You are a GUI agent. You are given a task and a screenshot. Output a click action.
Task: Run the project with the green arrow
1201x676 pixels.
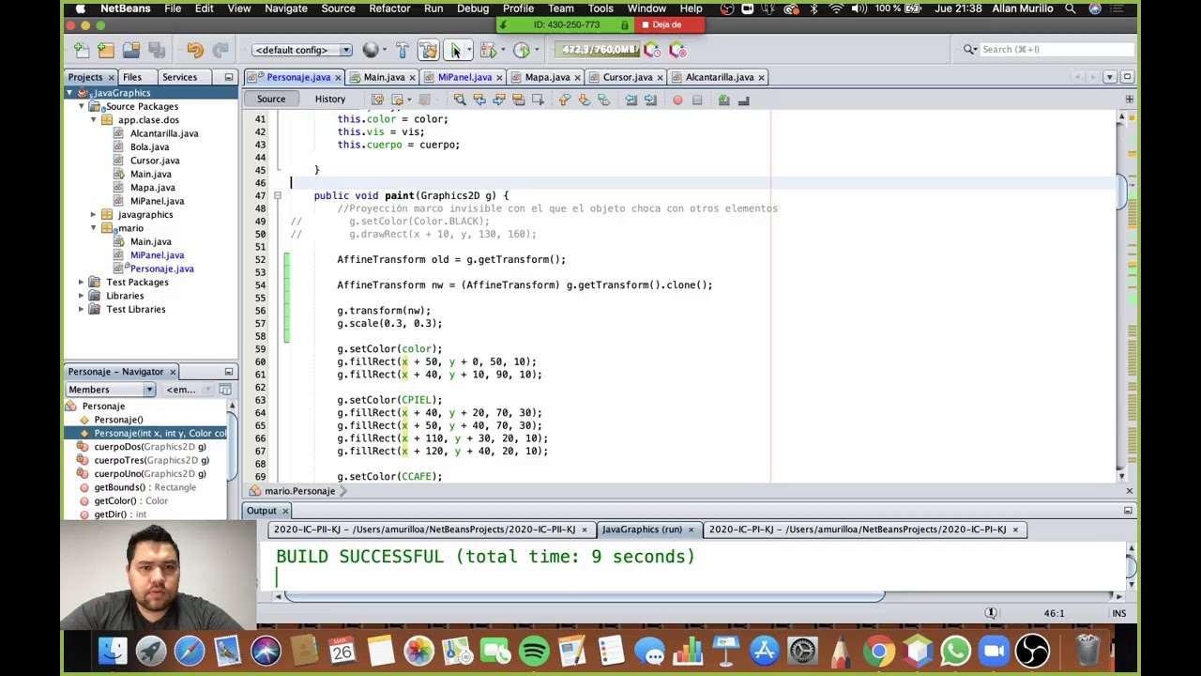[x=455, y=50]
